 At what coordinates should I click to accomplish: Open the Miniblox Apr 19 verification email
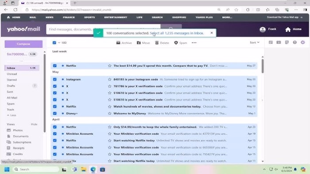pos(154,134)
